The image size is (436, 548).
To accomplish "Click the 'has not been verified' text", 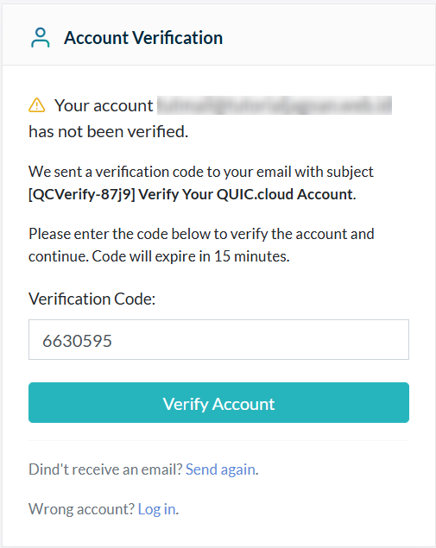I will click(109, 132).
